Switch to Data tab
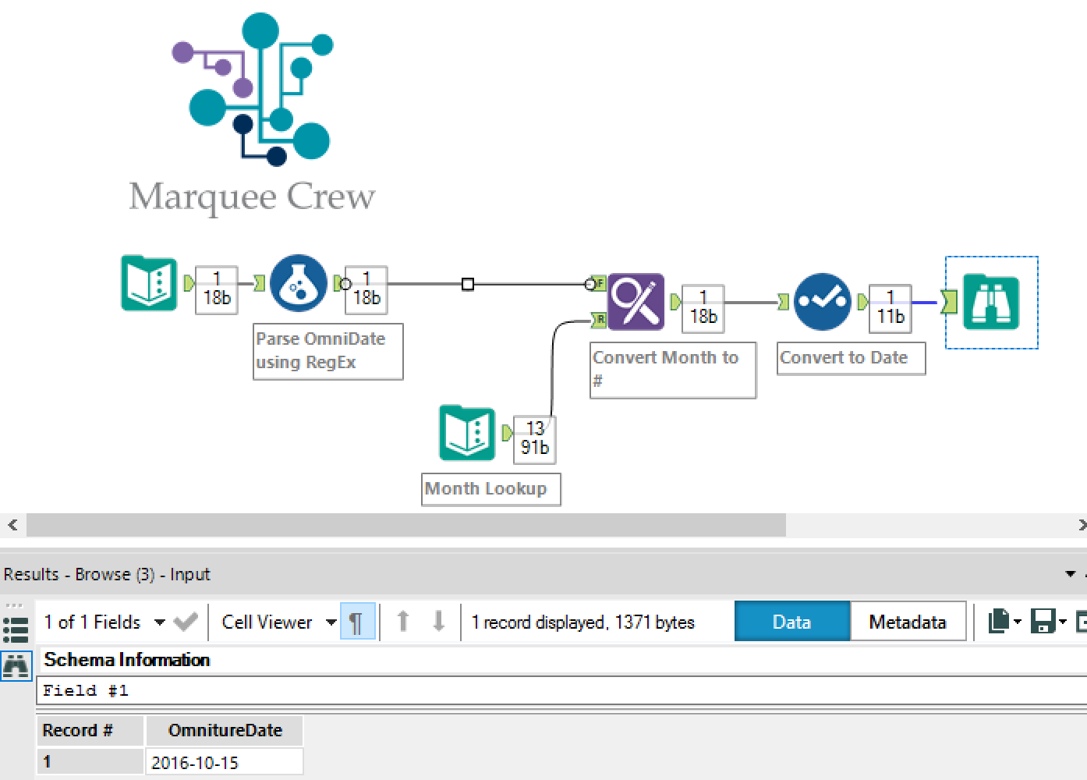 coord(791,622)
